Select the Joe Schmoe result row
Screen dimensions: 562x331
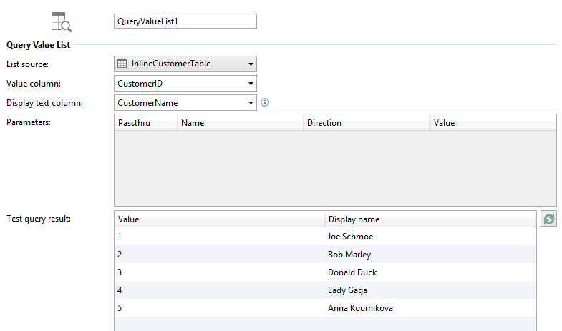(x=324, y=237)
